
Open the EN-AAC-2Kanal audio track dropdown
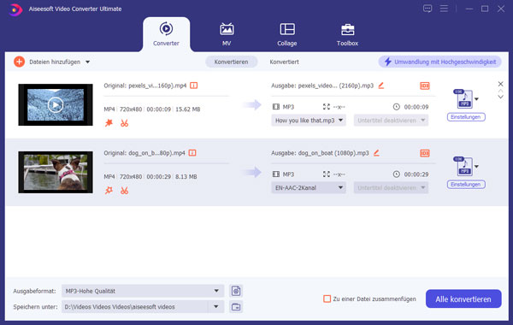pyautogui.click(x=309, y=188)
